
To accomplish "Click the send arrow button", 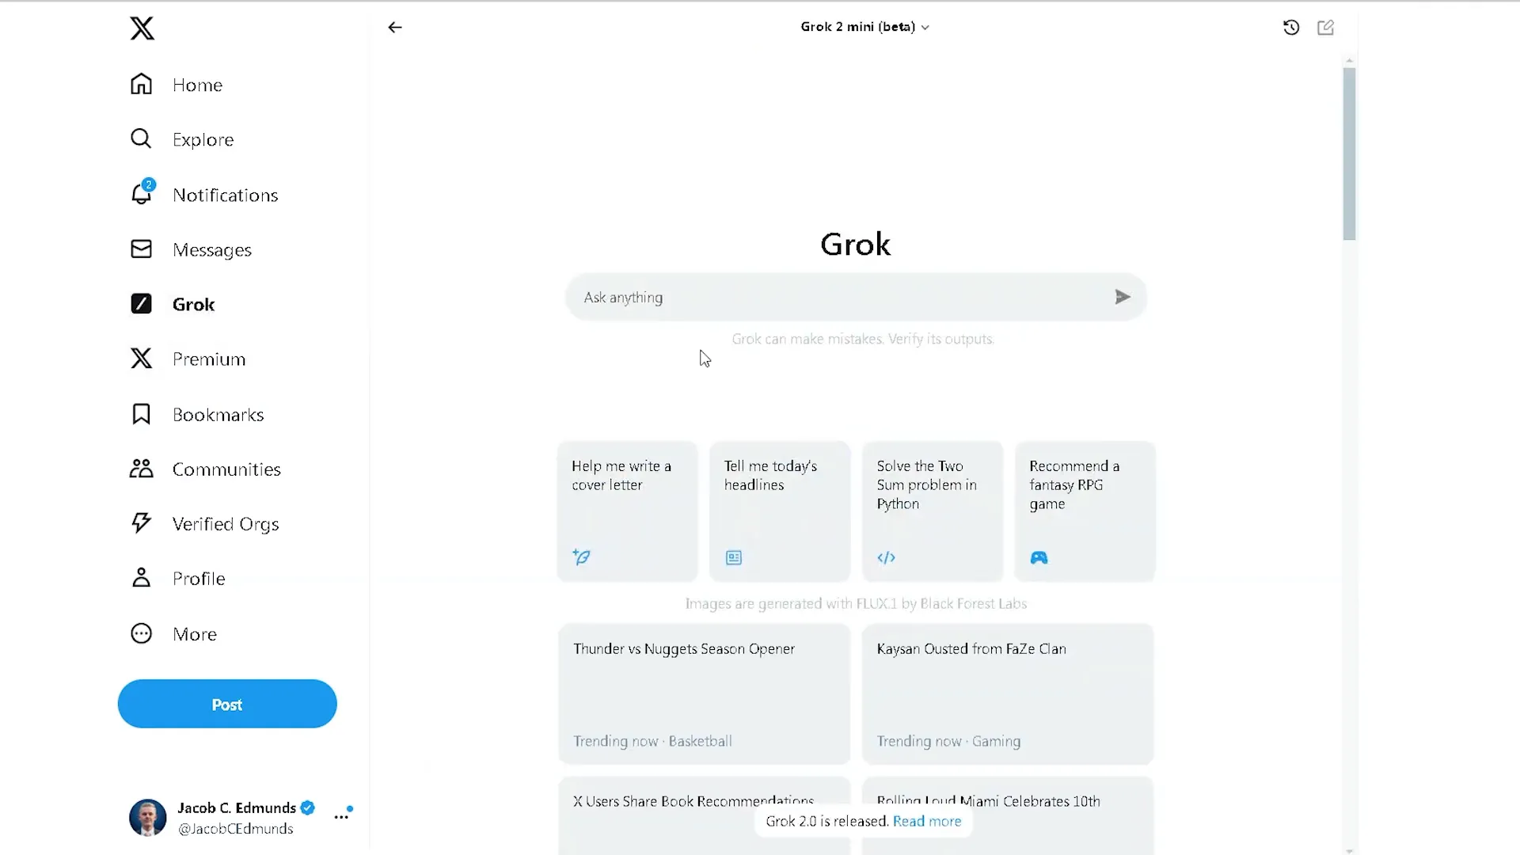I will point(1123,297).
